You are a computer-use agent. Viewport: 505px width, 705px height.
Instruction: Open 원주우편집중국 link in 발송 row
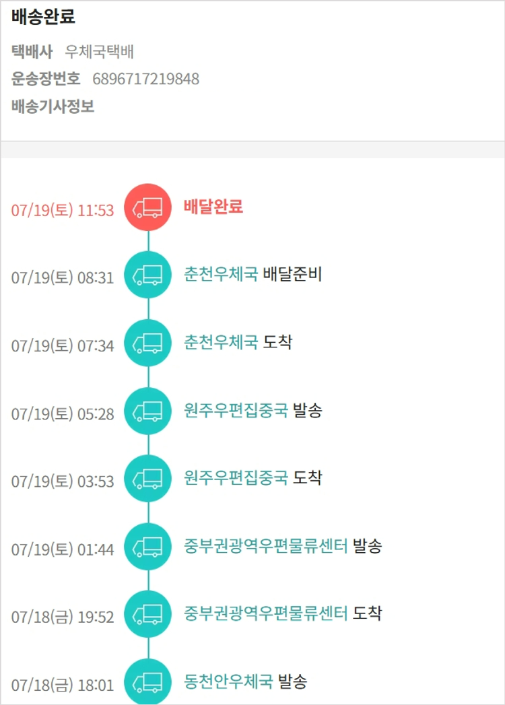click(236, 409)
